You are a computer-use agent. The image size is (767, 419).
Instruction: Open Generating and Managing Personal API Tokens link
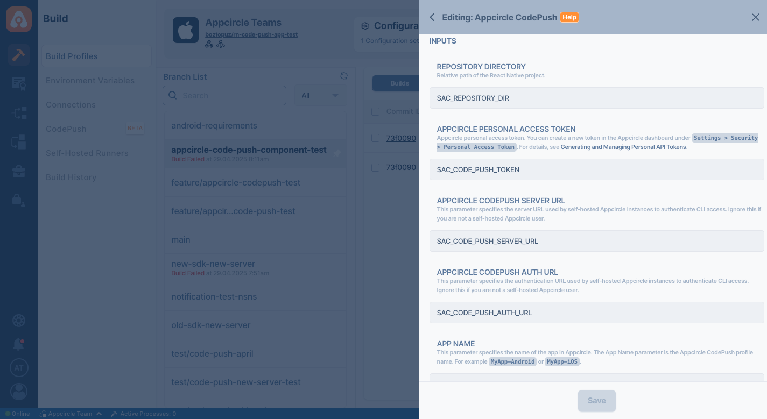[623, 147]
